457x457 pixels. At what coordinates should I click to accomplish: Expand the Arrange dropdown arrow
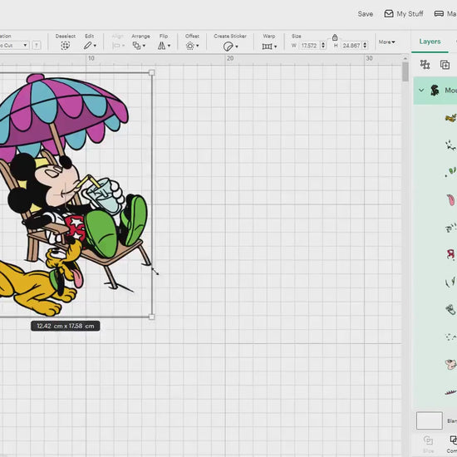click(x=144, y=46)
